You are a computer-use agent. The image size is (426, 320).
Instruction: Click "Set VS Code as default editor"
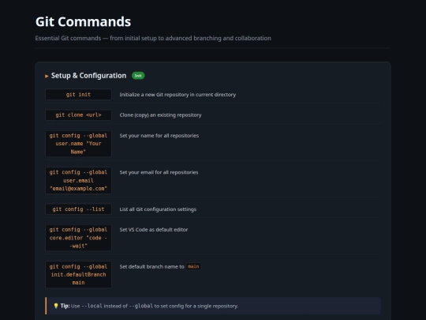coord(154,230)
